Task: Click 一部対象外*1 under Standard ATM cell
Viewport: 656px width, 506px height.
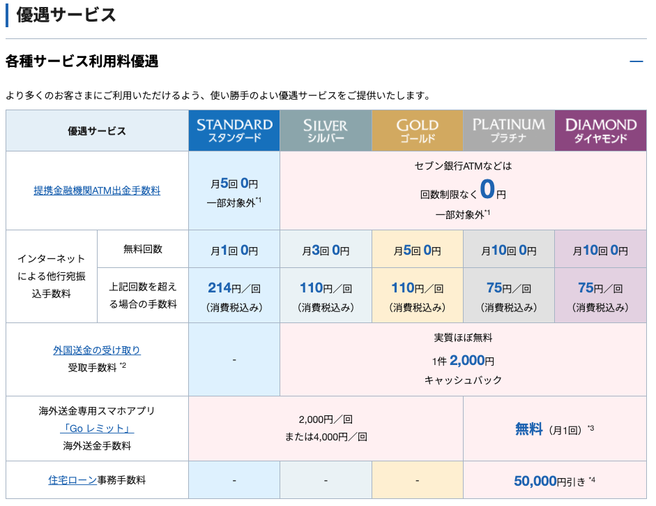Action: 234,202
